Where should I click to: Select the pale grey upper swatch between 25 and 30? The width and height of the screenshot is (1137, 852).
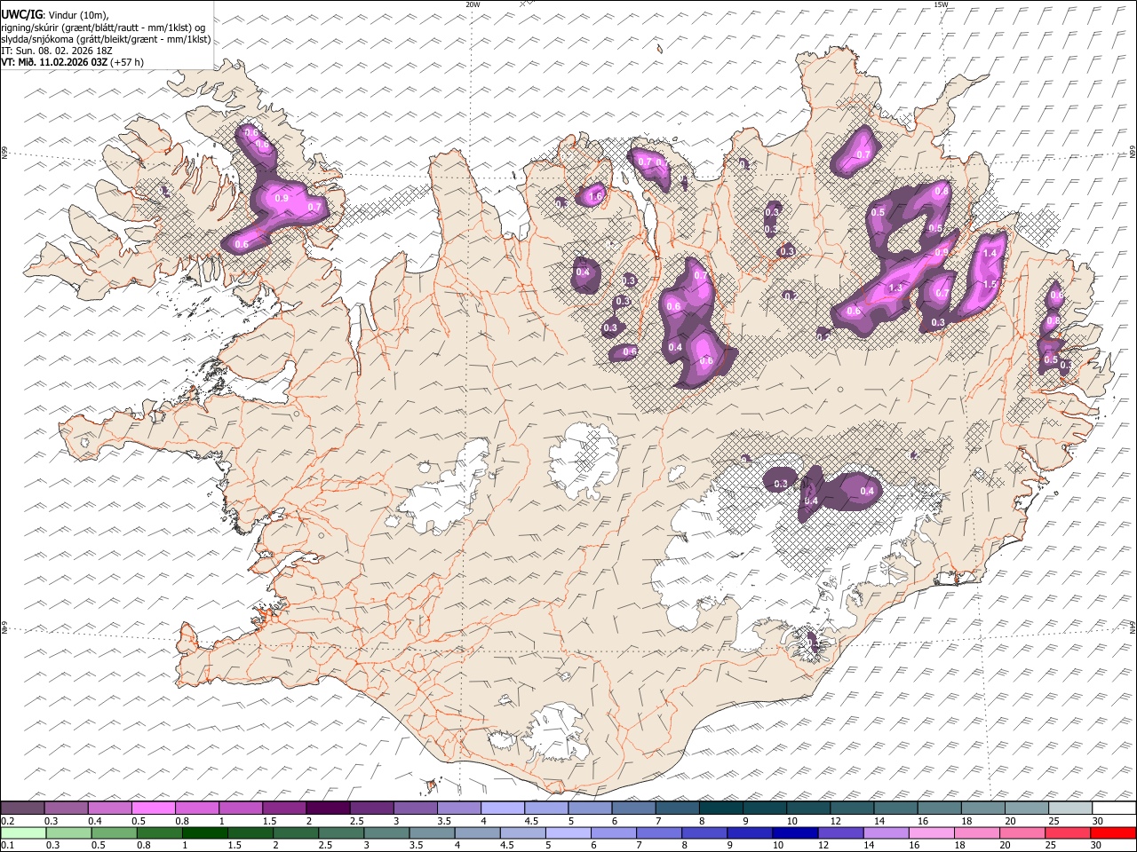pos(1069,808)
